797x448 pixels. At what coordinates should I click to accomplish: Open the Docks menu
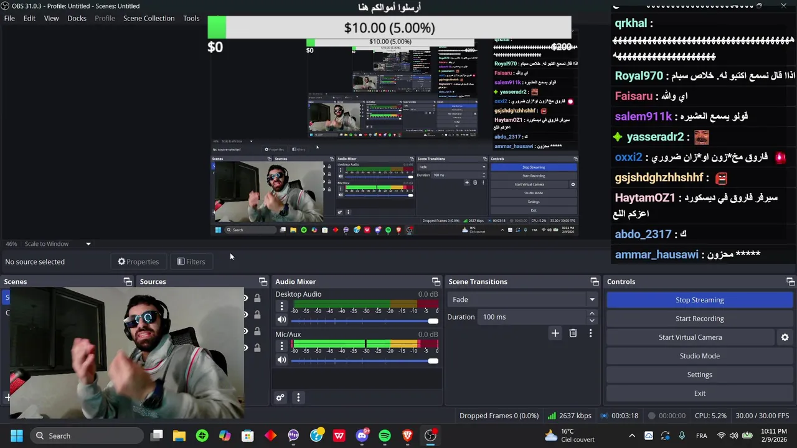[x=77, y=18]
